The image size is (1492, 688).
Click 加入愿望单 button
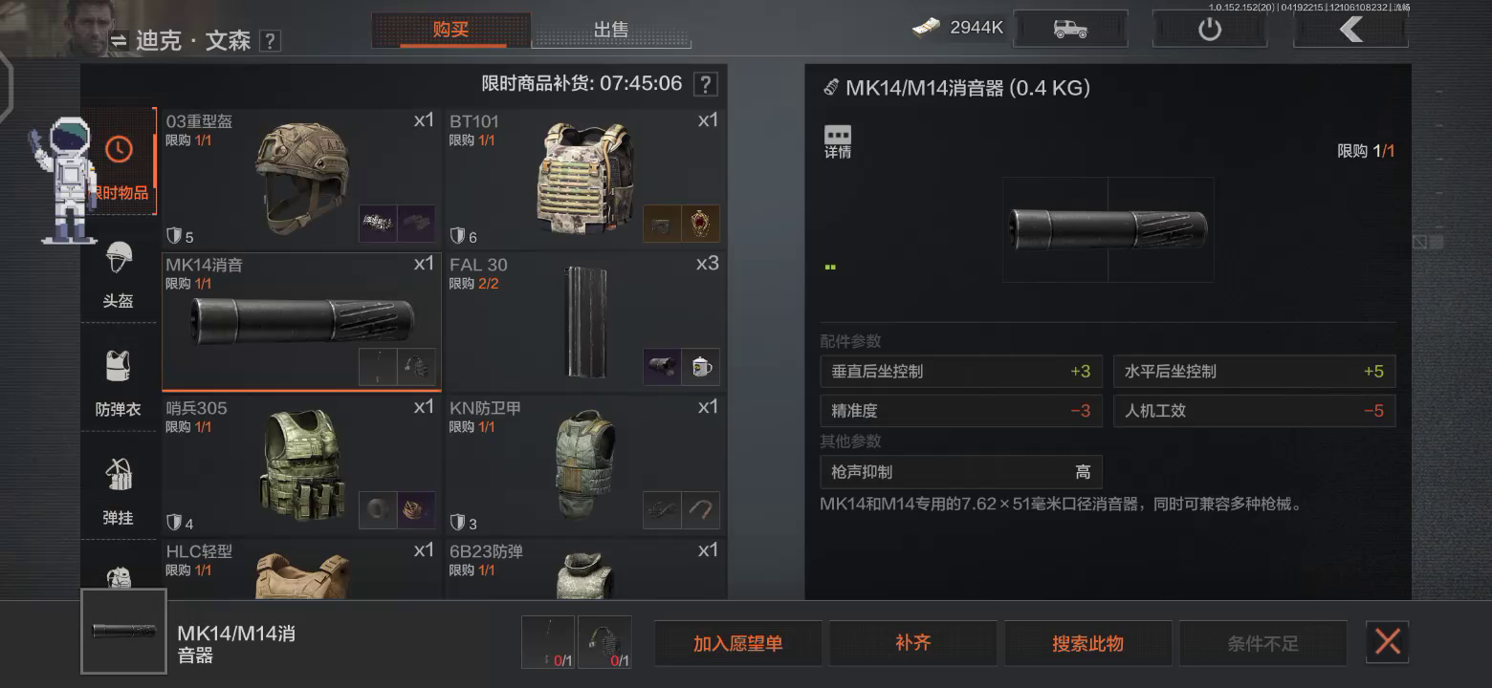click(738, 643)
